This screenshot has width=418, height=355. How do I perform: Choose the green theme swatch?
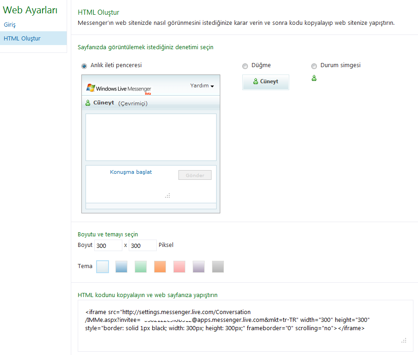[x=141, y=267]
